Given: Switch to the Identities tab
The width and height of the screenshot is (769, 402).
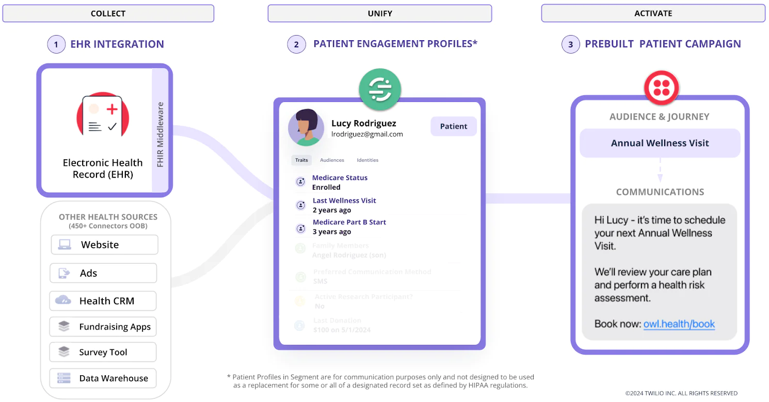Looking at the screenshot, I should pyautogui.click(x=367, y=160).
